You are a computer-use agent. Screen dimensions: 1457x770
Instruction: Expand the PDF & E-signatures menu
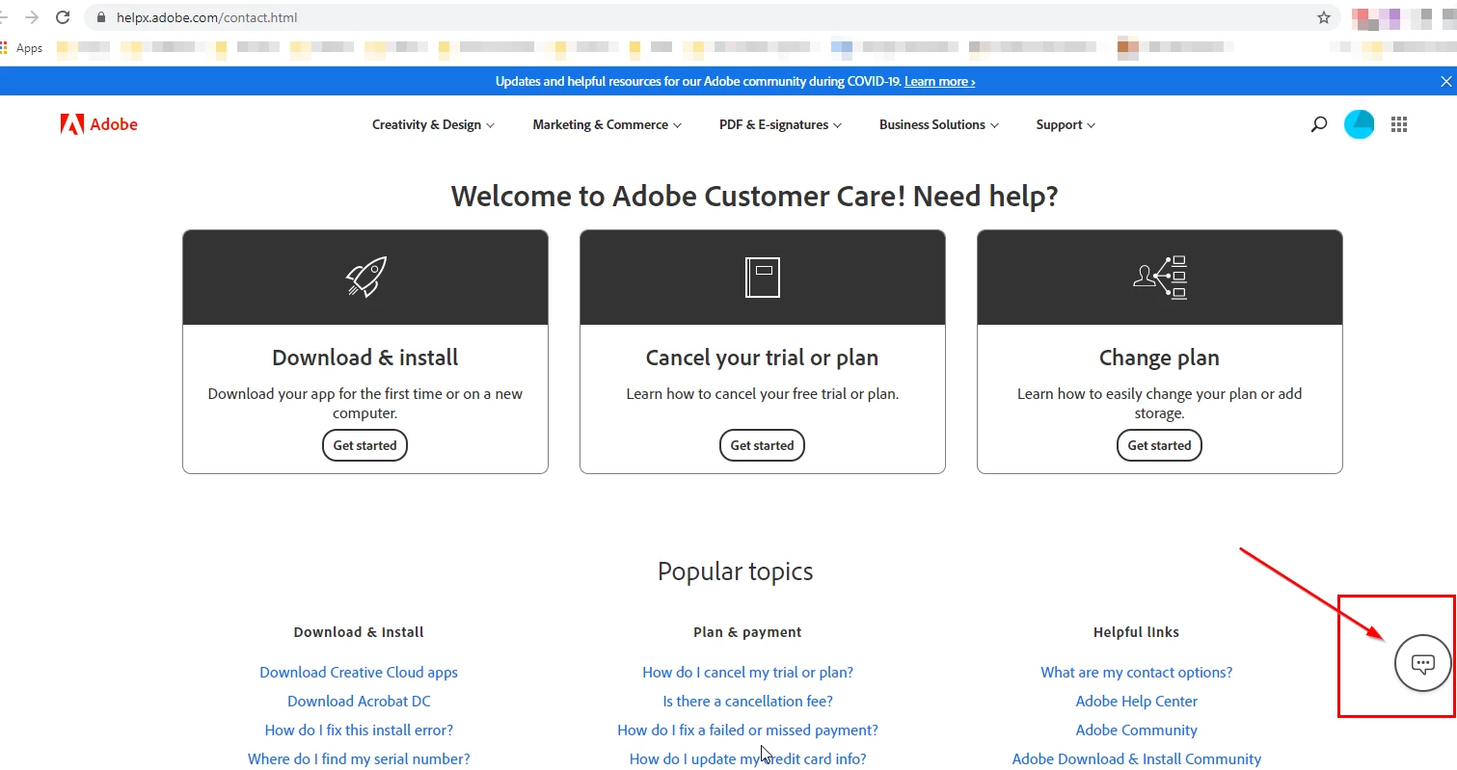click(781, 124)
